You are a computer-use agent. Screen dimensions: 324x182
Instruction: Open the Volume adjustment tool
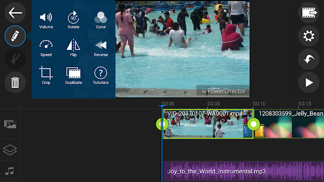[46, 20]
